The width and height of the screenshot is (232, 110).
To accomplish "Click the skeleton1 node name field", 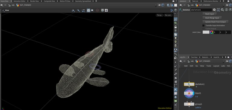I will (x=201, y=10).
